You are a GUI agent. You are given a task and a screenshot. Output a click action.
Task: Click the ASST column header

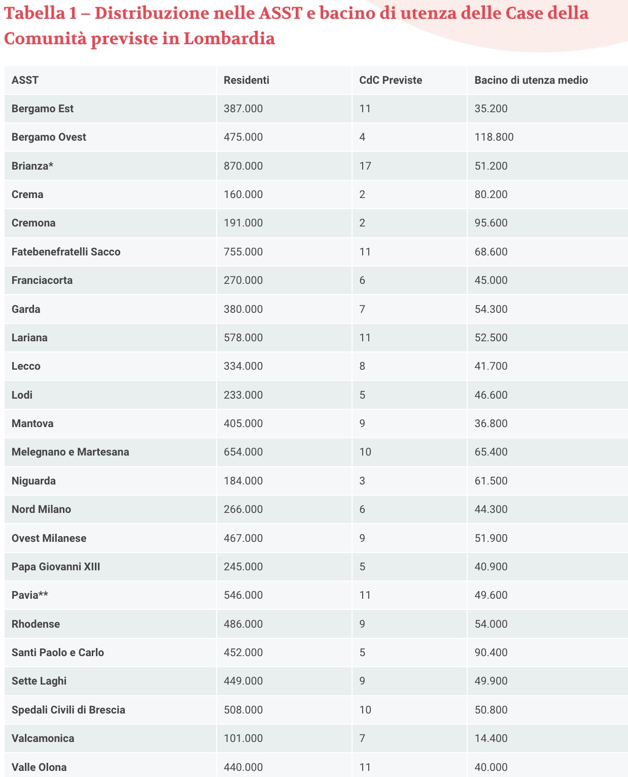[25, 80]
